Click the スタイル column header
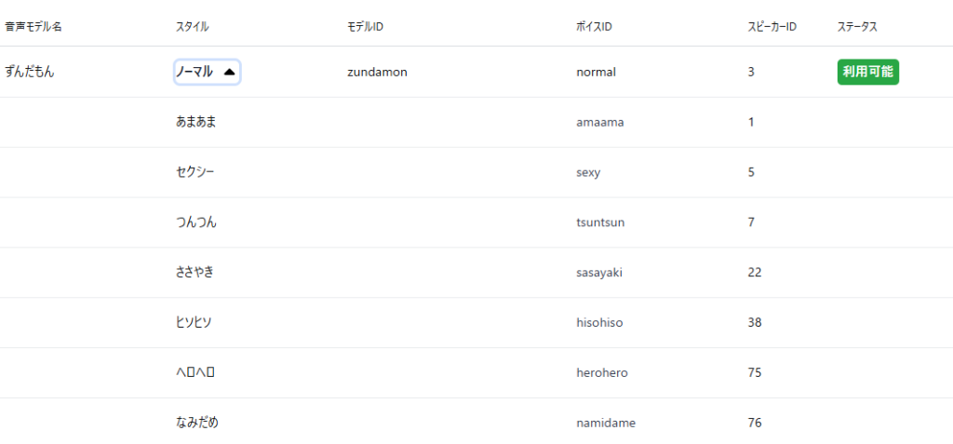This screenshot has height=444, width=953. tap(192, 27)
